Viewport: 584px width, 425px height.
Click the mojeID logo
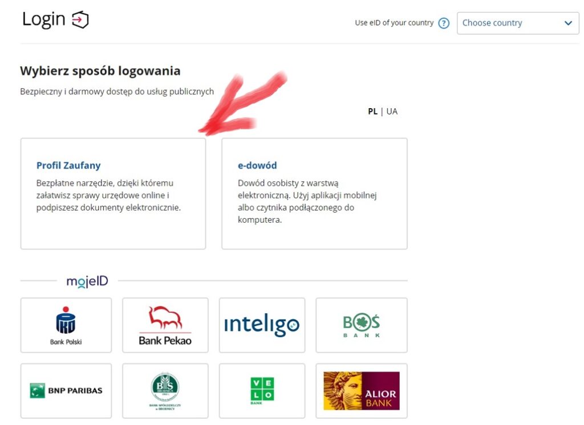[x=87, y=281]
